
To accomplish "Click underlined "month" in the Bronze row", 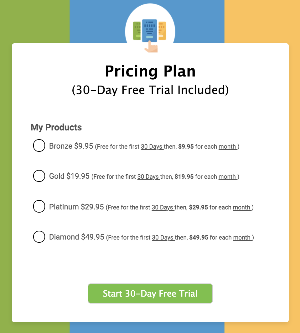I will pyautogui.click(x=228, y=147).
